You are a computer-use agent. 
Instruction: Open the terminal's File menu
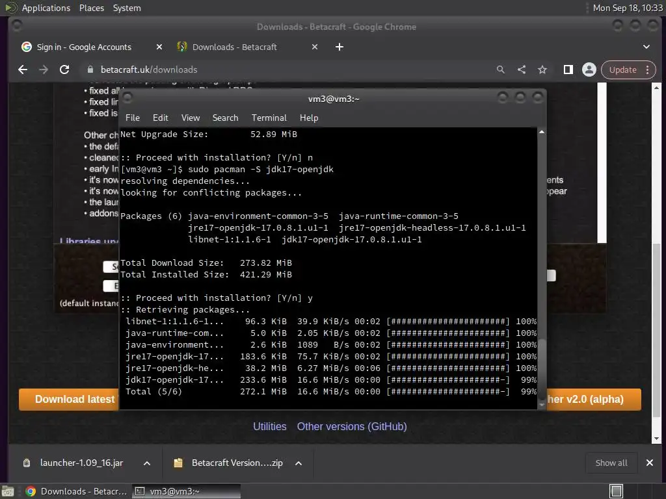pos(133,118)
